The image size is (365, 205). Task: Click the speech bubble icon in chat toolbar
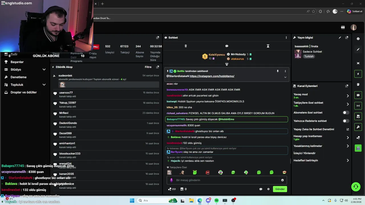[227, 46]
